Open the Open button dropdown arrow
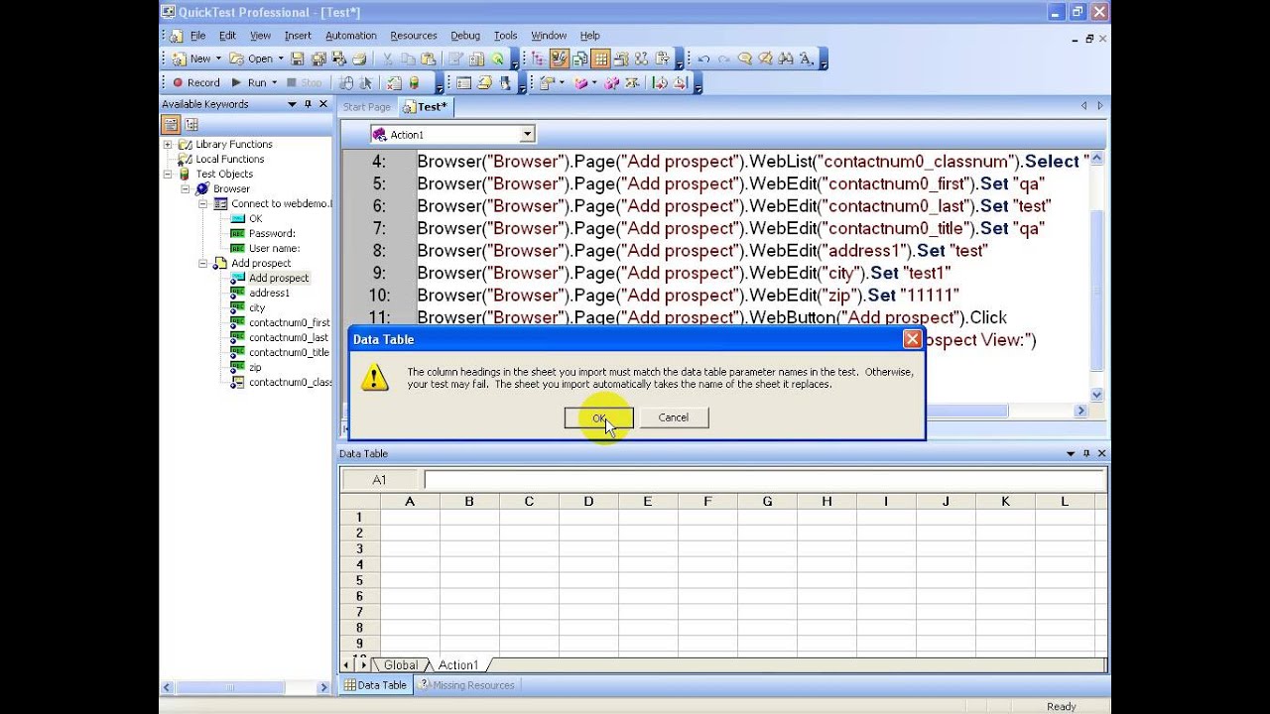Viewport: 1270px width, 714px height. (x=281, y=59)
